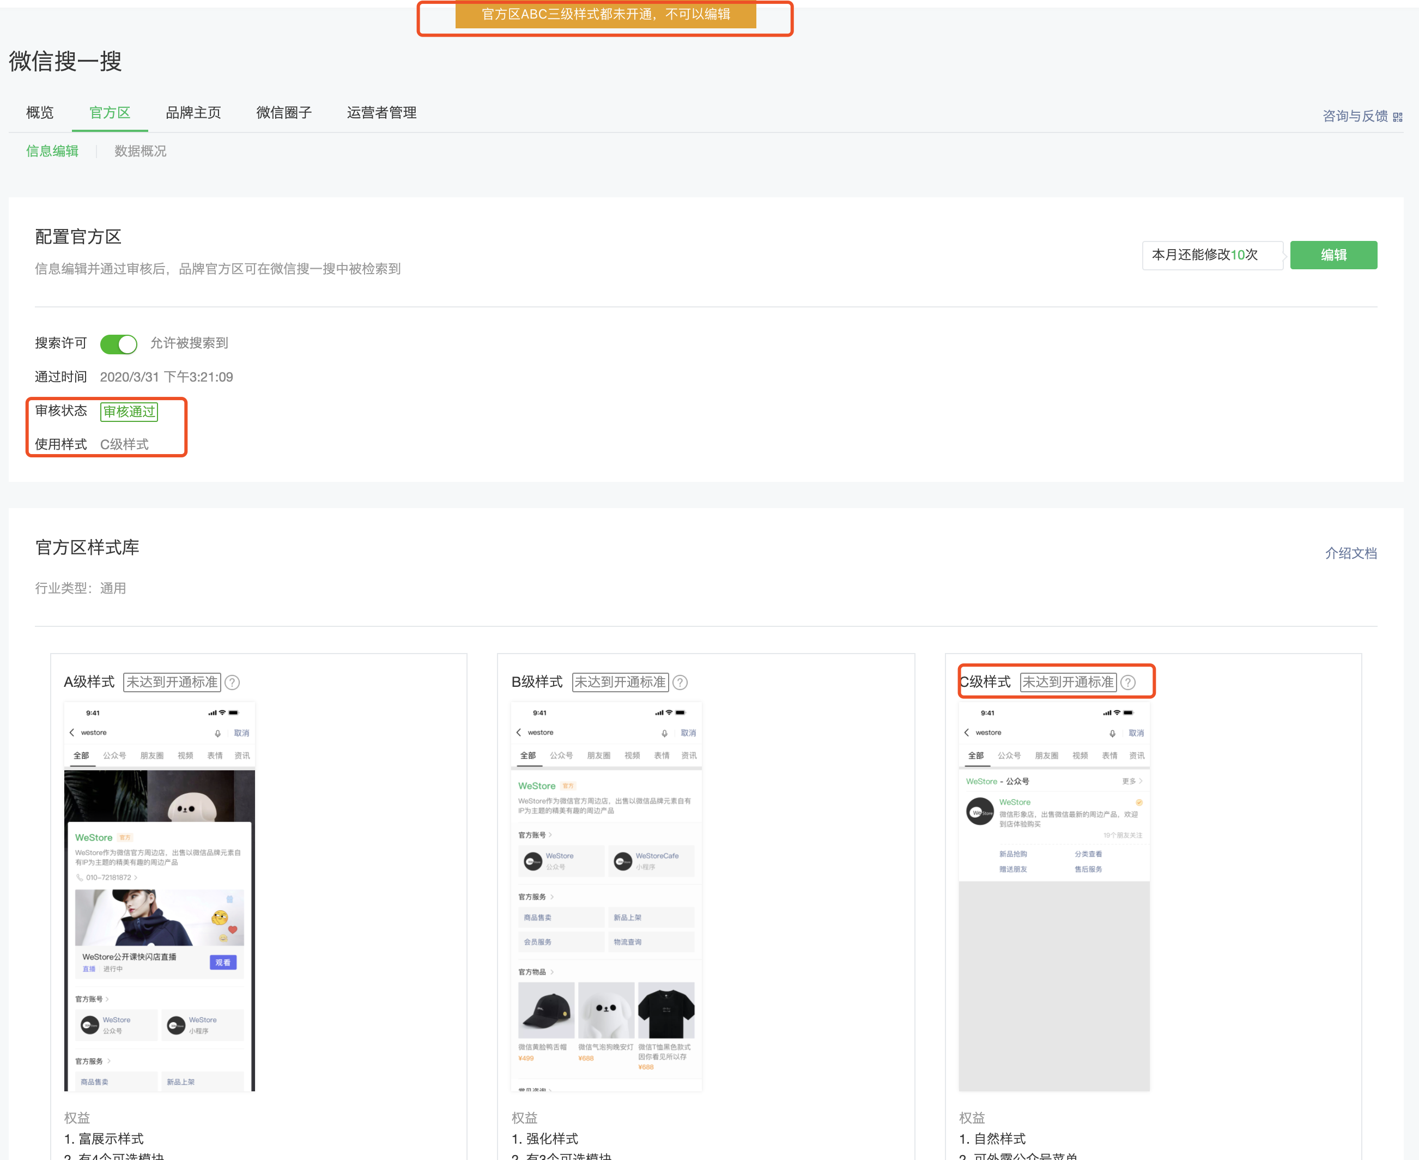Open the 概览 tab
This screenshot has height=1160, width=1419.
(x=39, y=113)
